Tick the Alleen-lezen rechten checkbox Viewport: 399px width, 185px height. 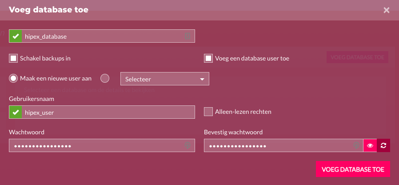(x=208, y=112)
